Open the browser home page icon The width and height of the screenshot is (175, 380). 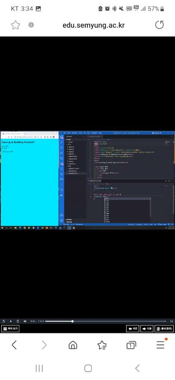(x=73, y=344)
